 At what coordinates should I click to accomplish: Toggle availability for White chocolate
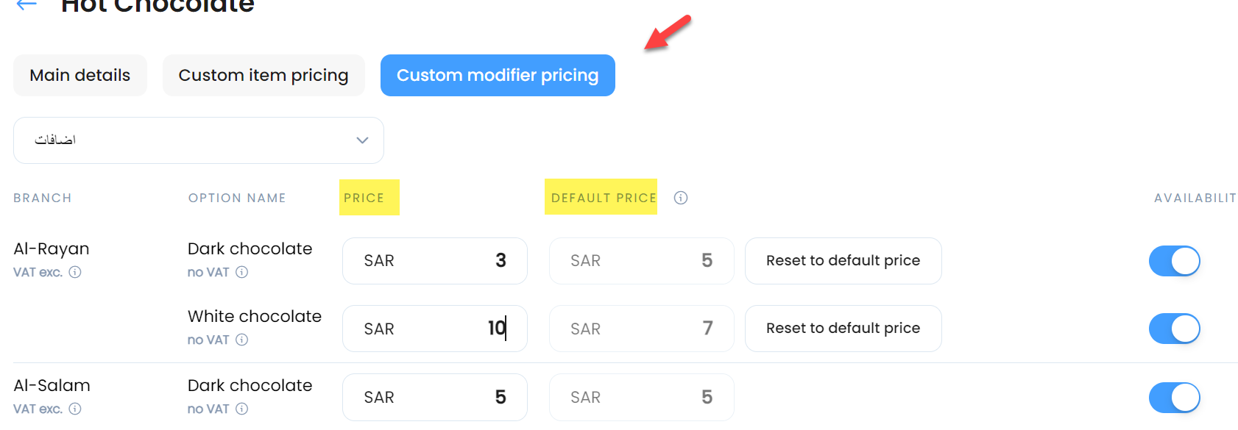click(x=1175, y=329)
